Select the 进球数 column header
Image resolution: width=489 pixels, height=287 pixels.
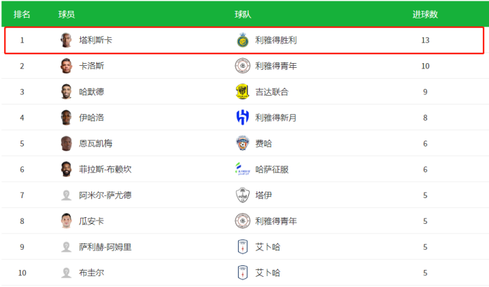(x=425, y=14)
